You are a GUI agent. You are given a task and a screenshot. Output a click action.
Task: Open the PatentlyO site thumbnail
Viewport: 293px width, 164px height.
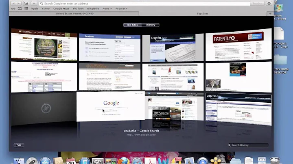click(238, 45)
